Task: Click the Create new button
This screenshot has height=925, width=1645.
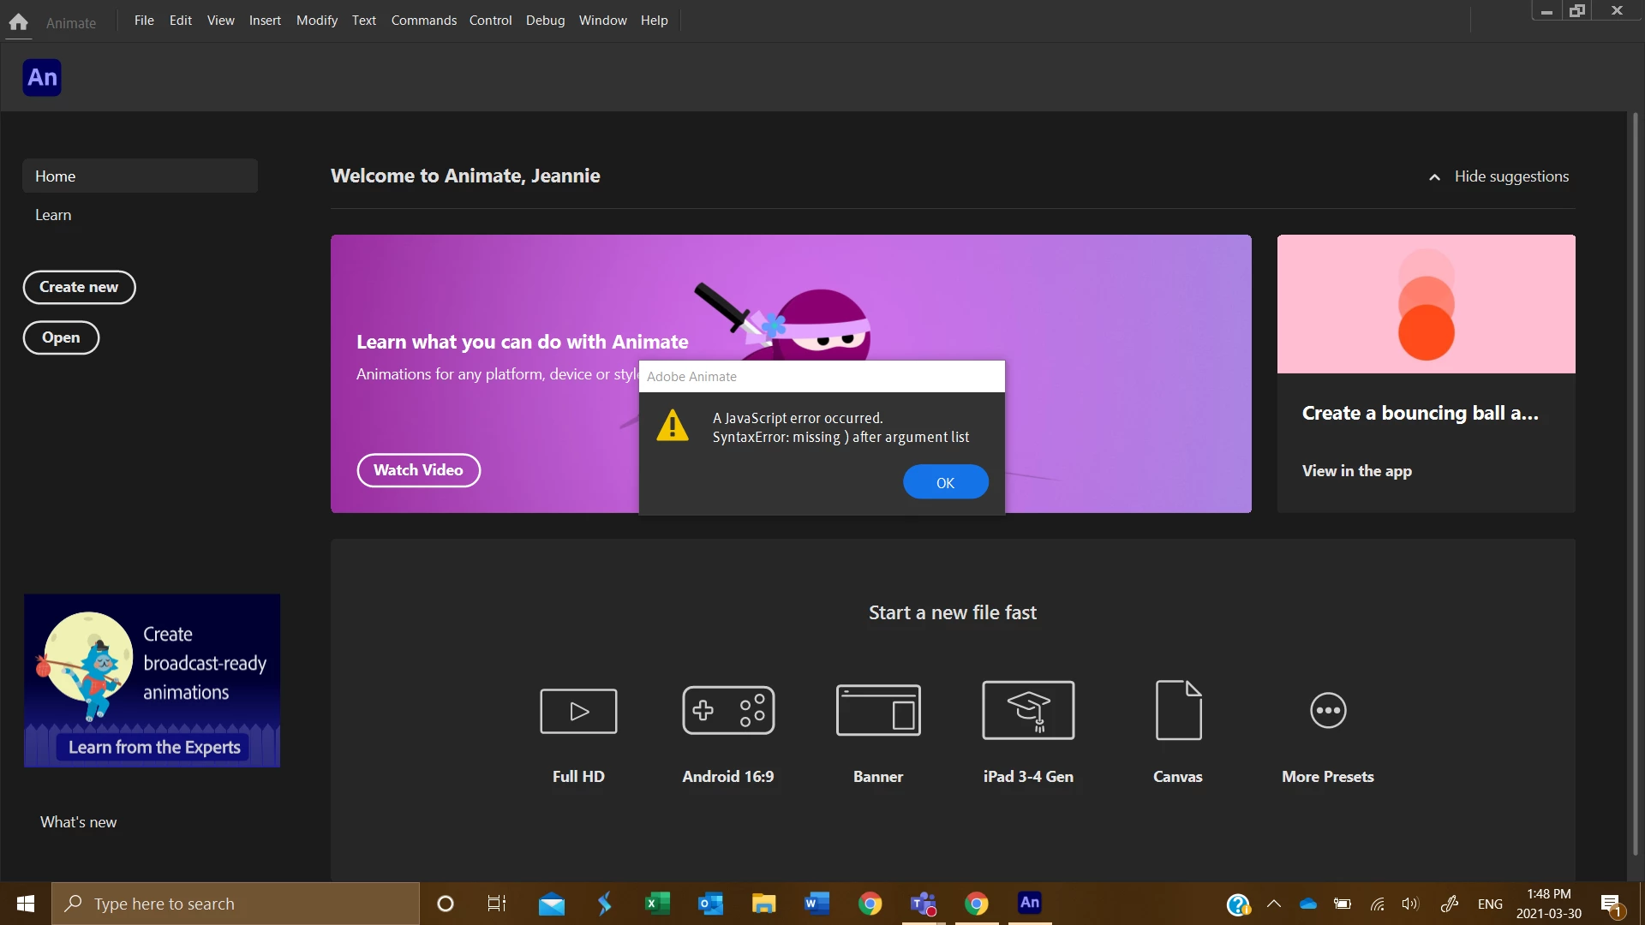Action: pos(79,287)
